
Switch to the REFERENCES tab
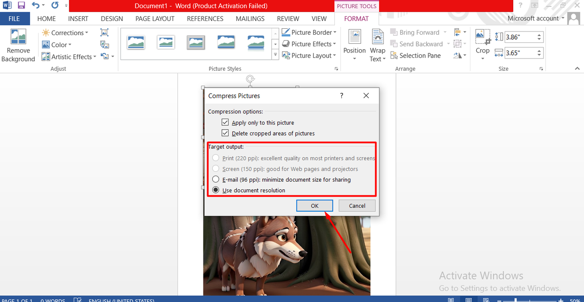point(205,19)
